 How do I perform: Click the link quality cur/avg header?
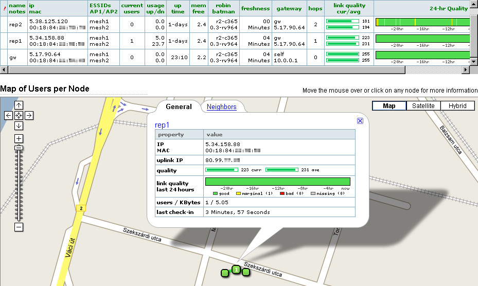pos(349,9)
